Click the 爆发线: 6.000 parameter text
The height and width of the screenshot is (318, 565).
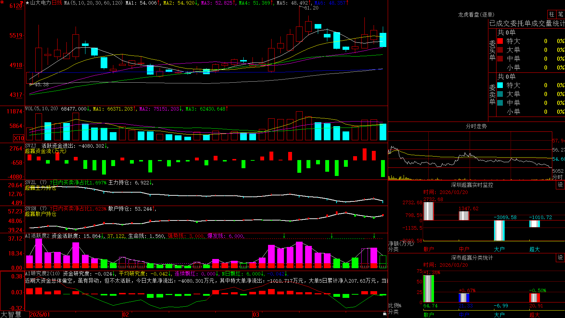[226, 236]
